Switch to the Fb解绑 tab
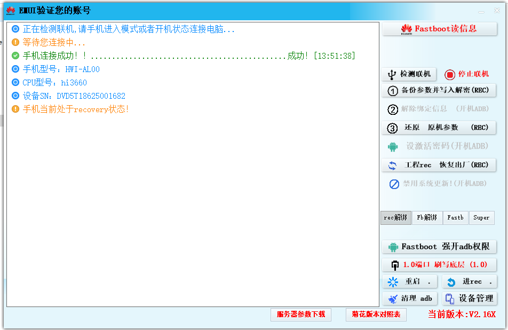Image resolution: width=508 pixels, height=330 pixels. pos(427,218)
